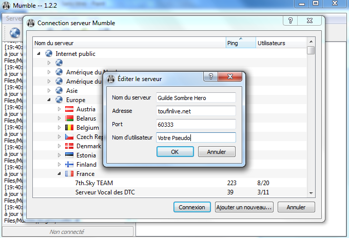Click the Nom du serveur input field
349x238 pixels.
tap(196, 97)
